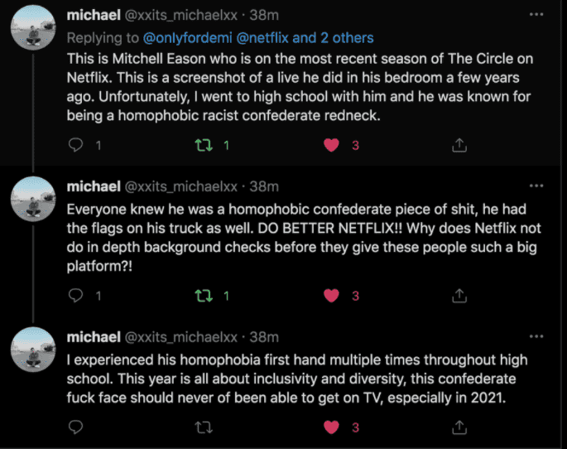The width and height of the screenshot is (567, 449).
Task: Unlike the first tweet with the heart
Action: point(331,145)
